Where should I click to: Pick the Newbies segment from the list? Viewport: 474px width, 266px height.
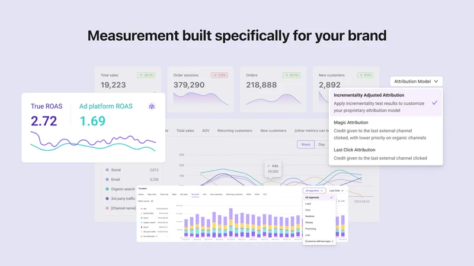[x=319, y=216]
